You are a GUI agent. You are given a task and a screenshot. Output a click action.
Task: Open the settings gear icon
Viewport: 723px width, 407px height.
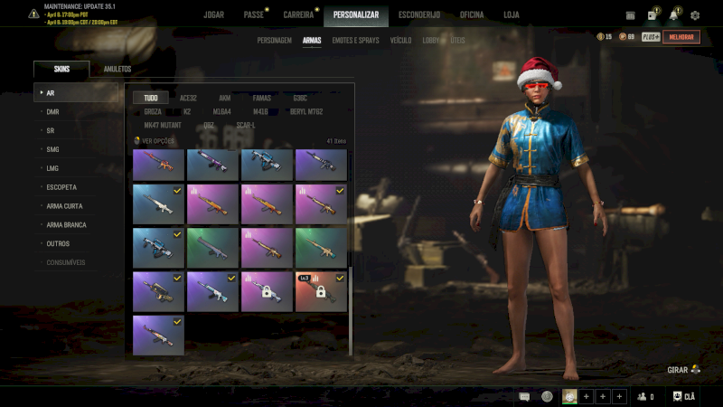point(694,15)
